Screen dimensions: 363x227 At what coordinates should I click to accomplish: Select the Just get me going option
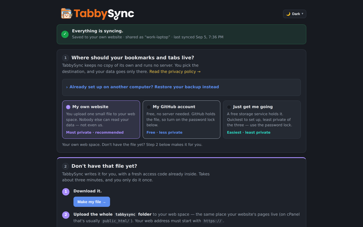coord(262,119)
